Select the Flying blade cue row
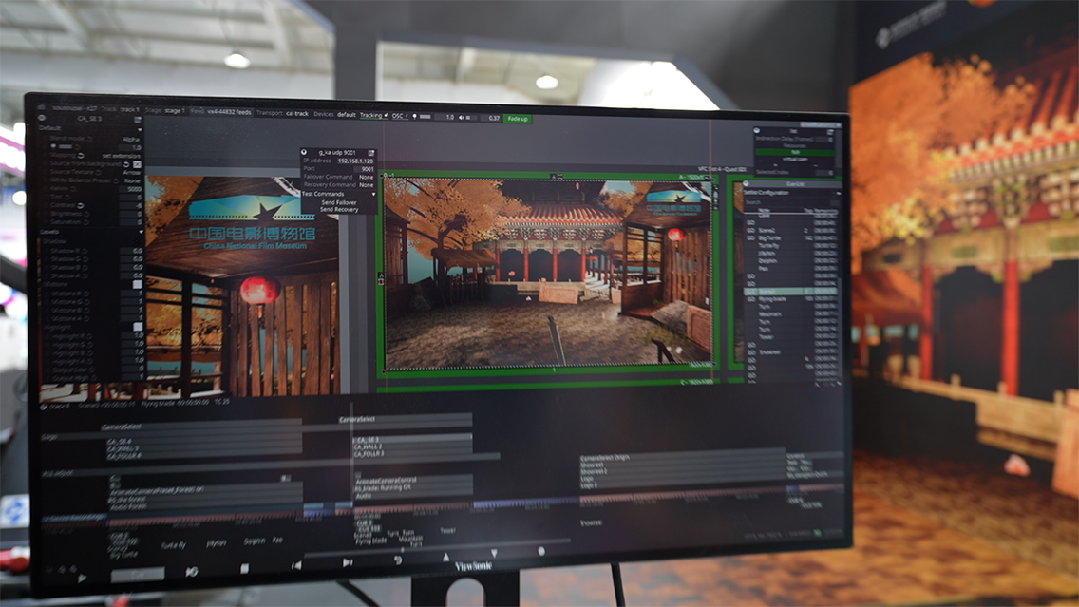The image size is (1079, 607). pyautogui.click(x=791, y=299)
